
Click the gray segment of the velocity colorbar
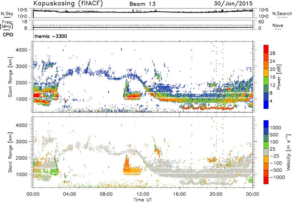[x=266, y=152]
